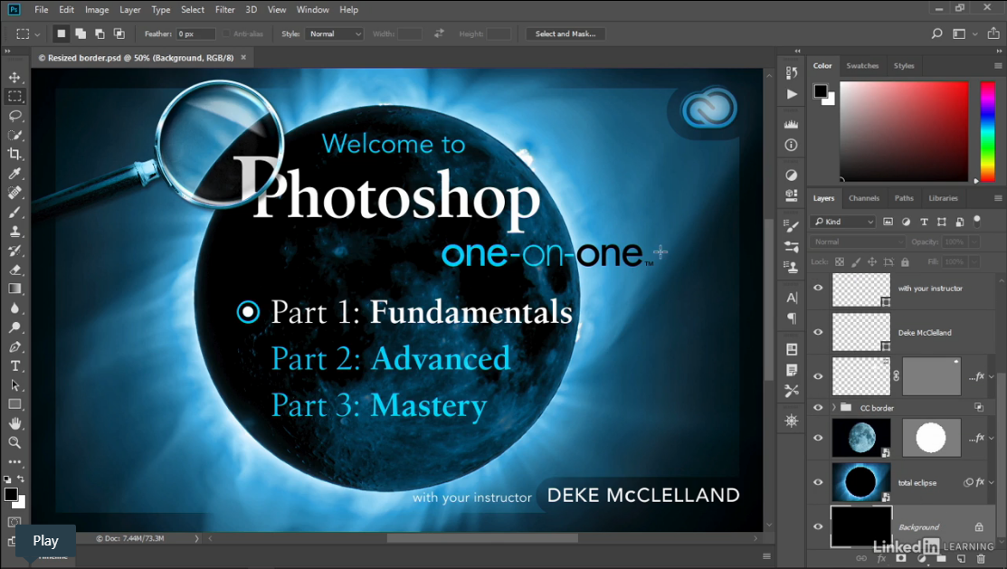The width and height of the screenshot is (1007, 569).
Task: Open the Paragraph panel icon
Action: 791,318
